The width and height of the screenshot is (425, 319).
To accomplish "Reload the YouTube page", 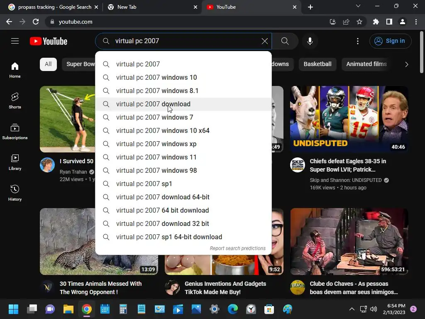I will [36, 22].
